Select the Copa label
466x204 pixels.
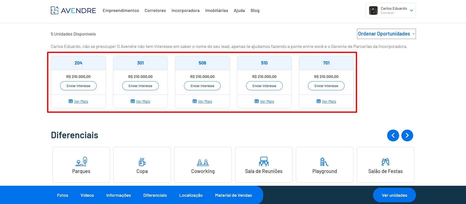tap(142, 171)
